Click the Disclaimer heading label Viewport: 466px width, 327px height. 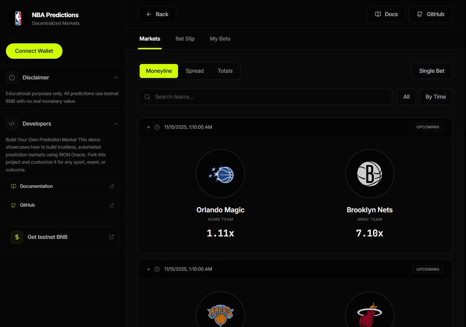coord(36,77)
